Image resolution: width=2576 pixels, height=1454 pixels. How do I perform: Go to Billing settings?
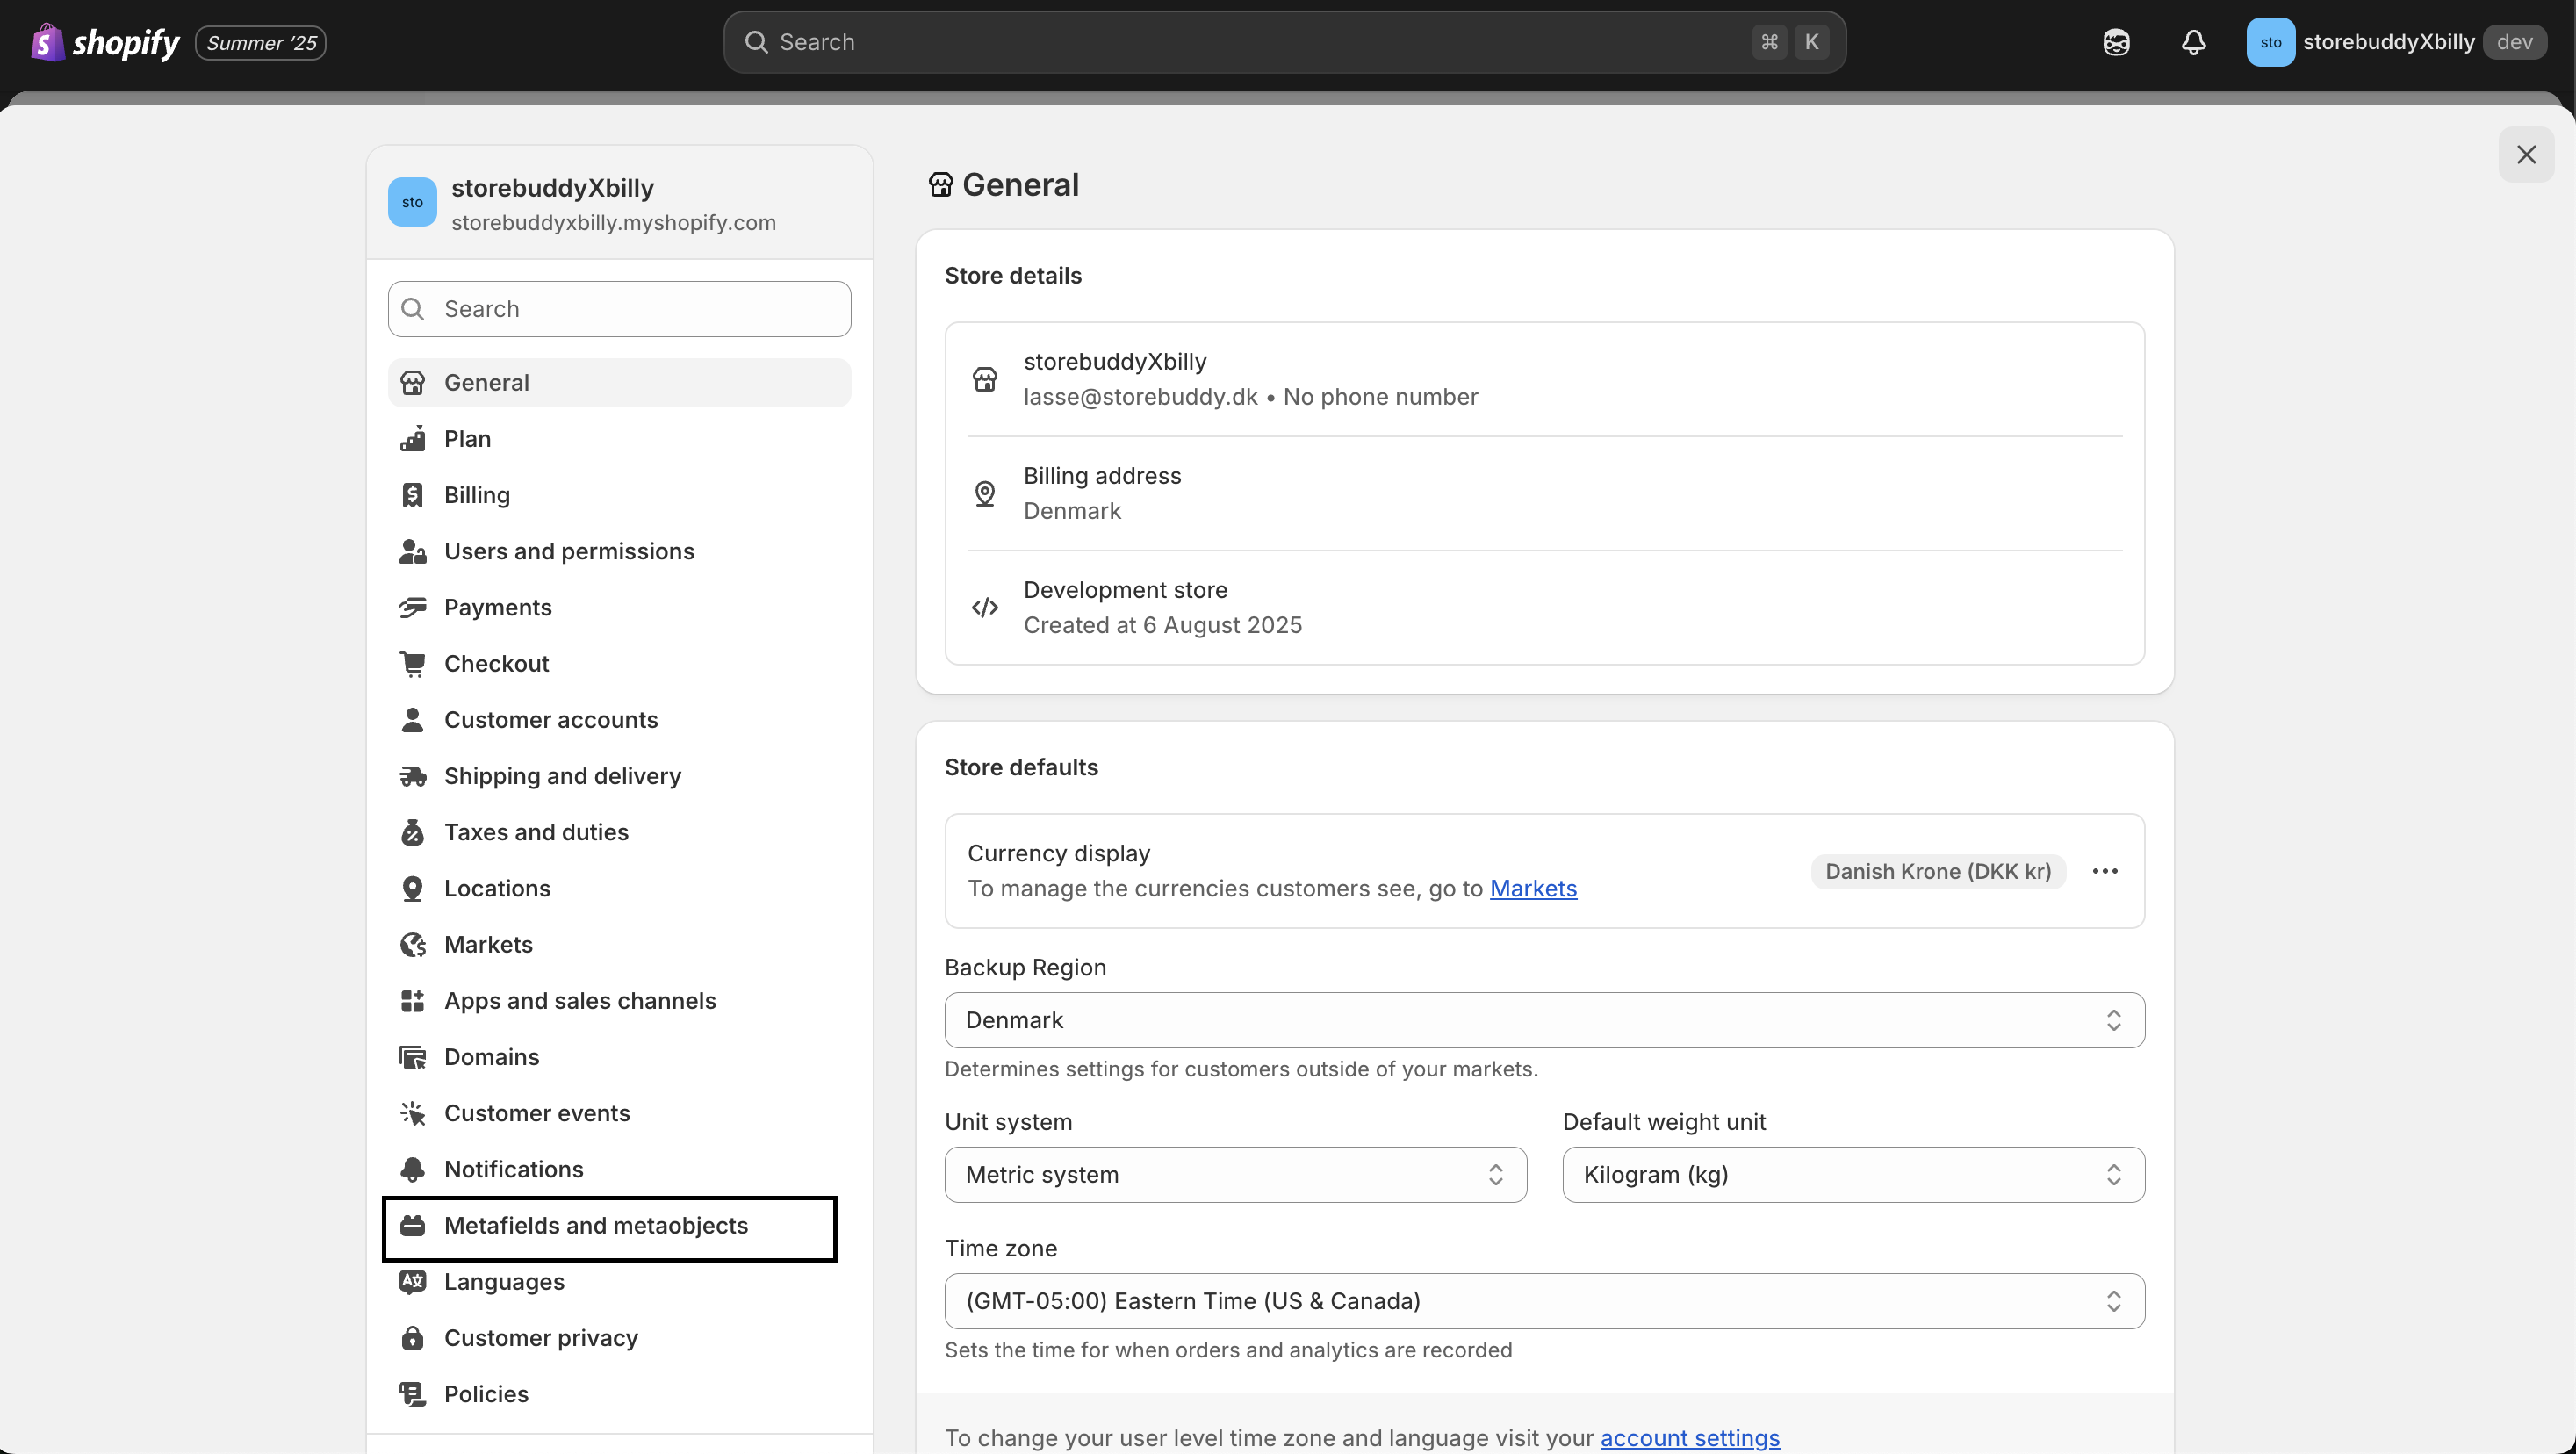pyautogui.click(x=619, y=495)
